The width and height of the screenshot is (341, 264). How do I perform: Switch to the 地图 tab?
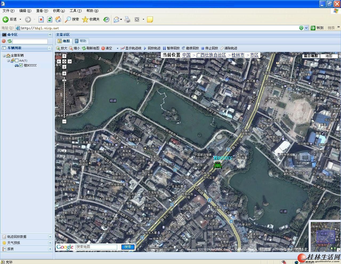pos(64,41)
